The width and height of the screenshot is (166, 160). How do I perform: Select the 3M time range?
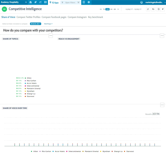(x=111, y=9)
